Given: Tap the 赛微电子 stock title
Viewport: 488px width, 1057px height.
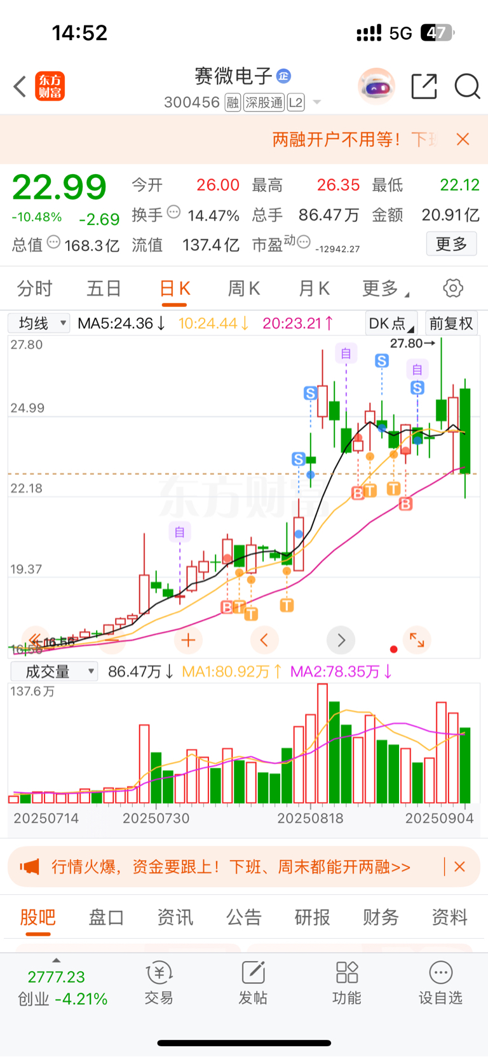Looking at the screenshot, I should (x=233, y=76).
